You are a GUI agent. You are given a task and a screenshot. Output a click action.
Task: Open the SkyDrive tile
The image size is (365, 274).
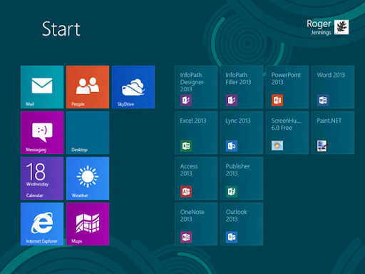(x=133, y=87)
